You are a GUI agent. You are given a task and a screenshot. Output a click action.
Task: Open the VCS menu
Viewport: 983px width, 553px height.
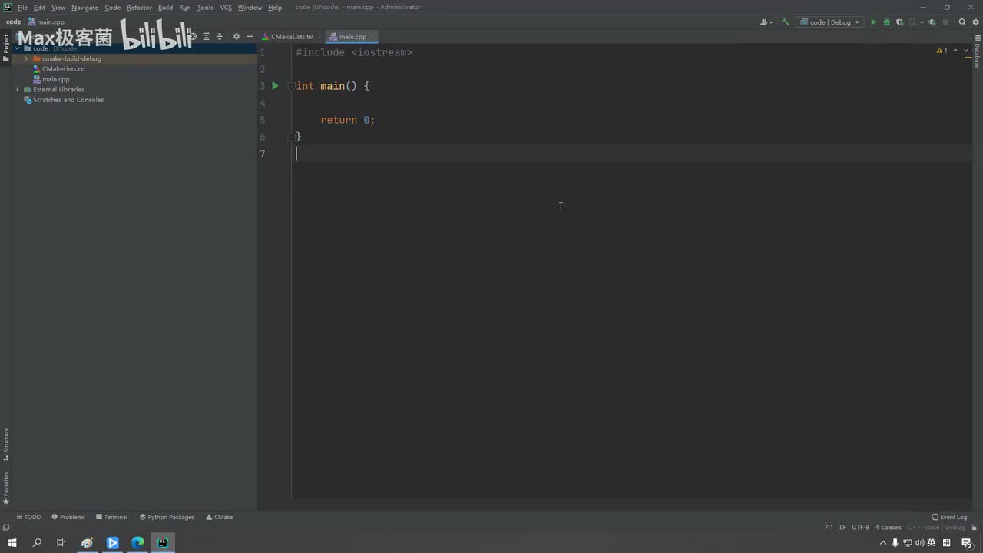pos(226,8)
